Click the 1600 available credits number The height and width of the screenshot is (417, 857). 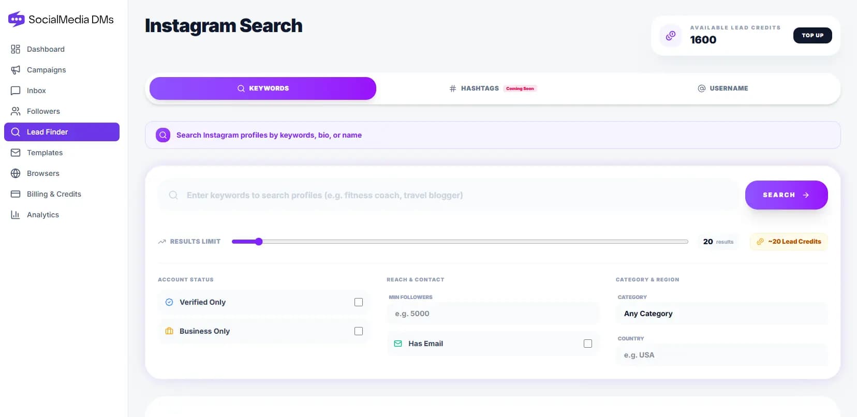pos(703,40)
